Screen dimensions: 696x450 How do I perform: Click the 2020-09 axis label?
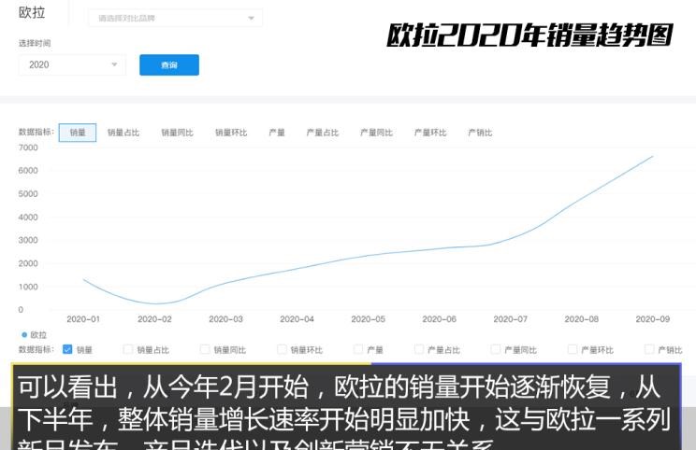(653, 319)
